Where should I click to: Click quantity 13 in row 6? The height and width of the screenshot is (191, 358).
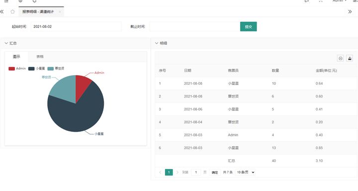click(274, 148)
